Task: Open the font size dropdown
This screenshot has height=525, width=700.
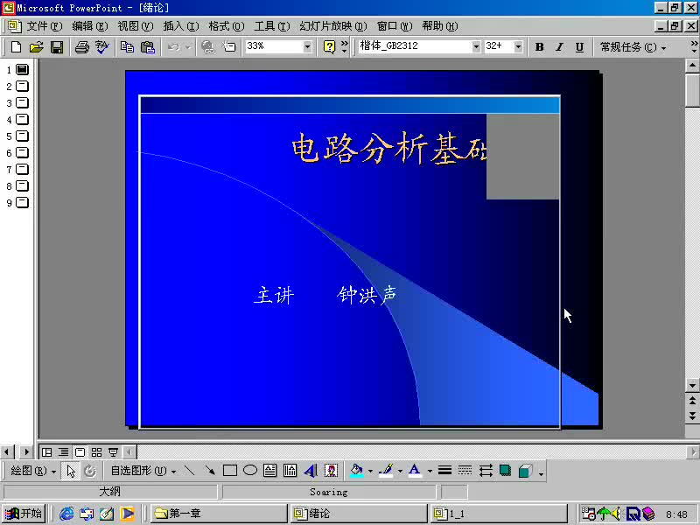Action: click(x=518, y=46)
